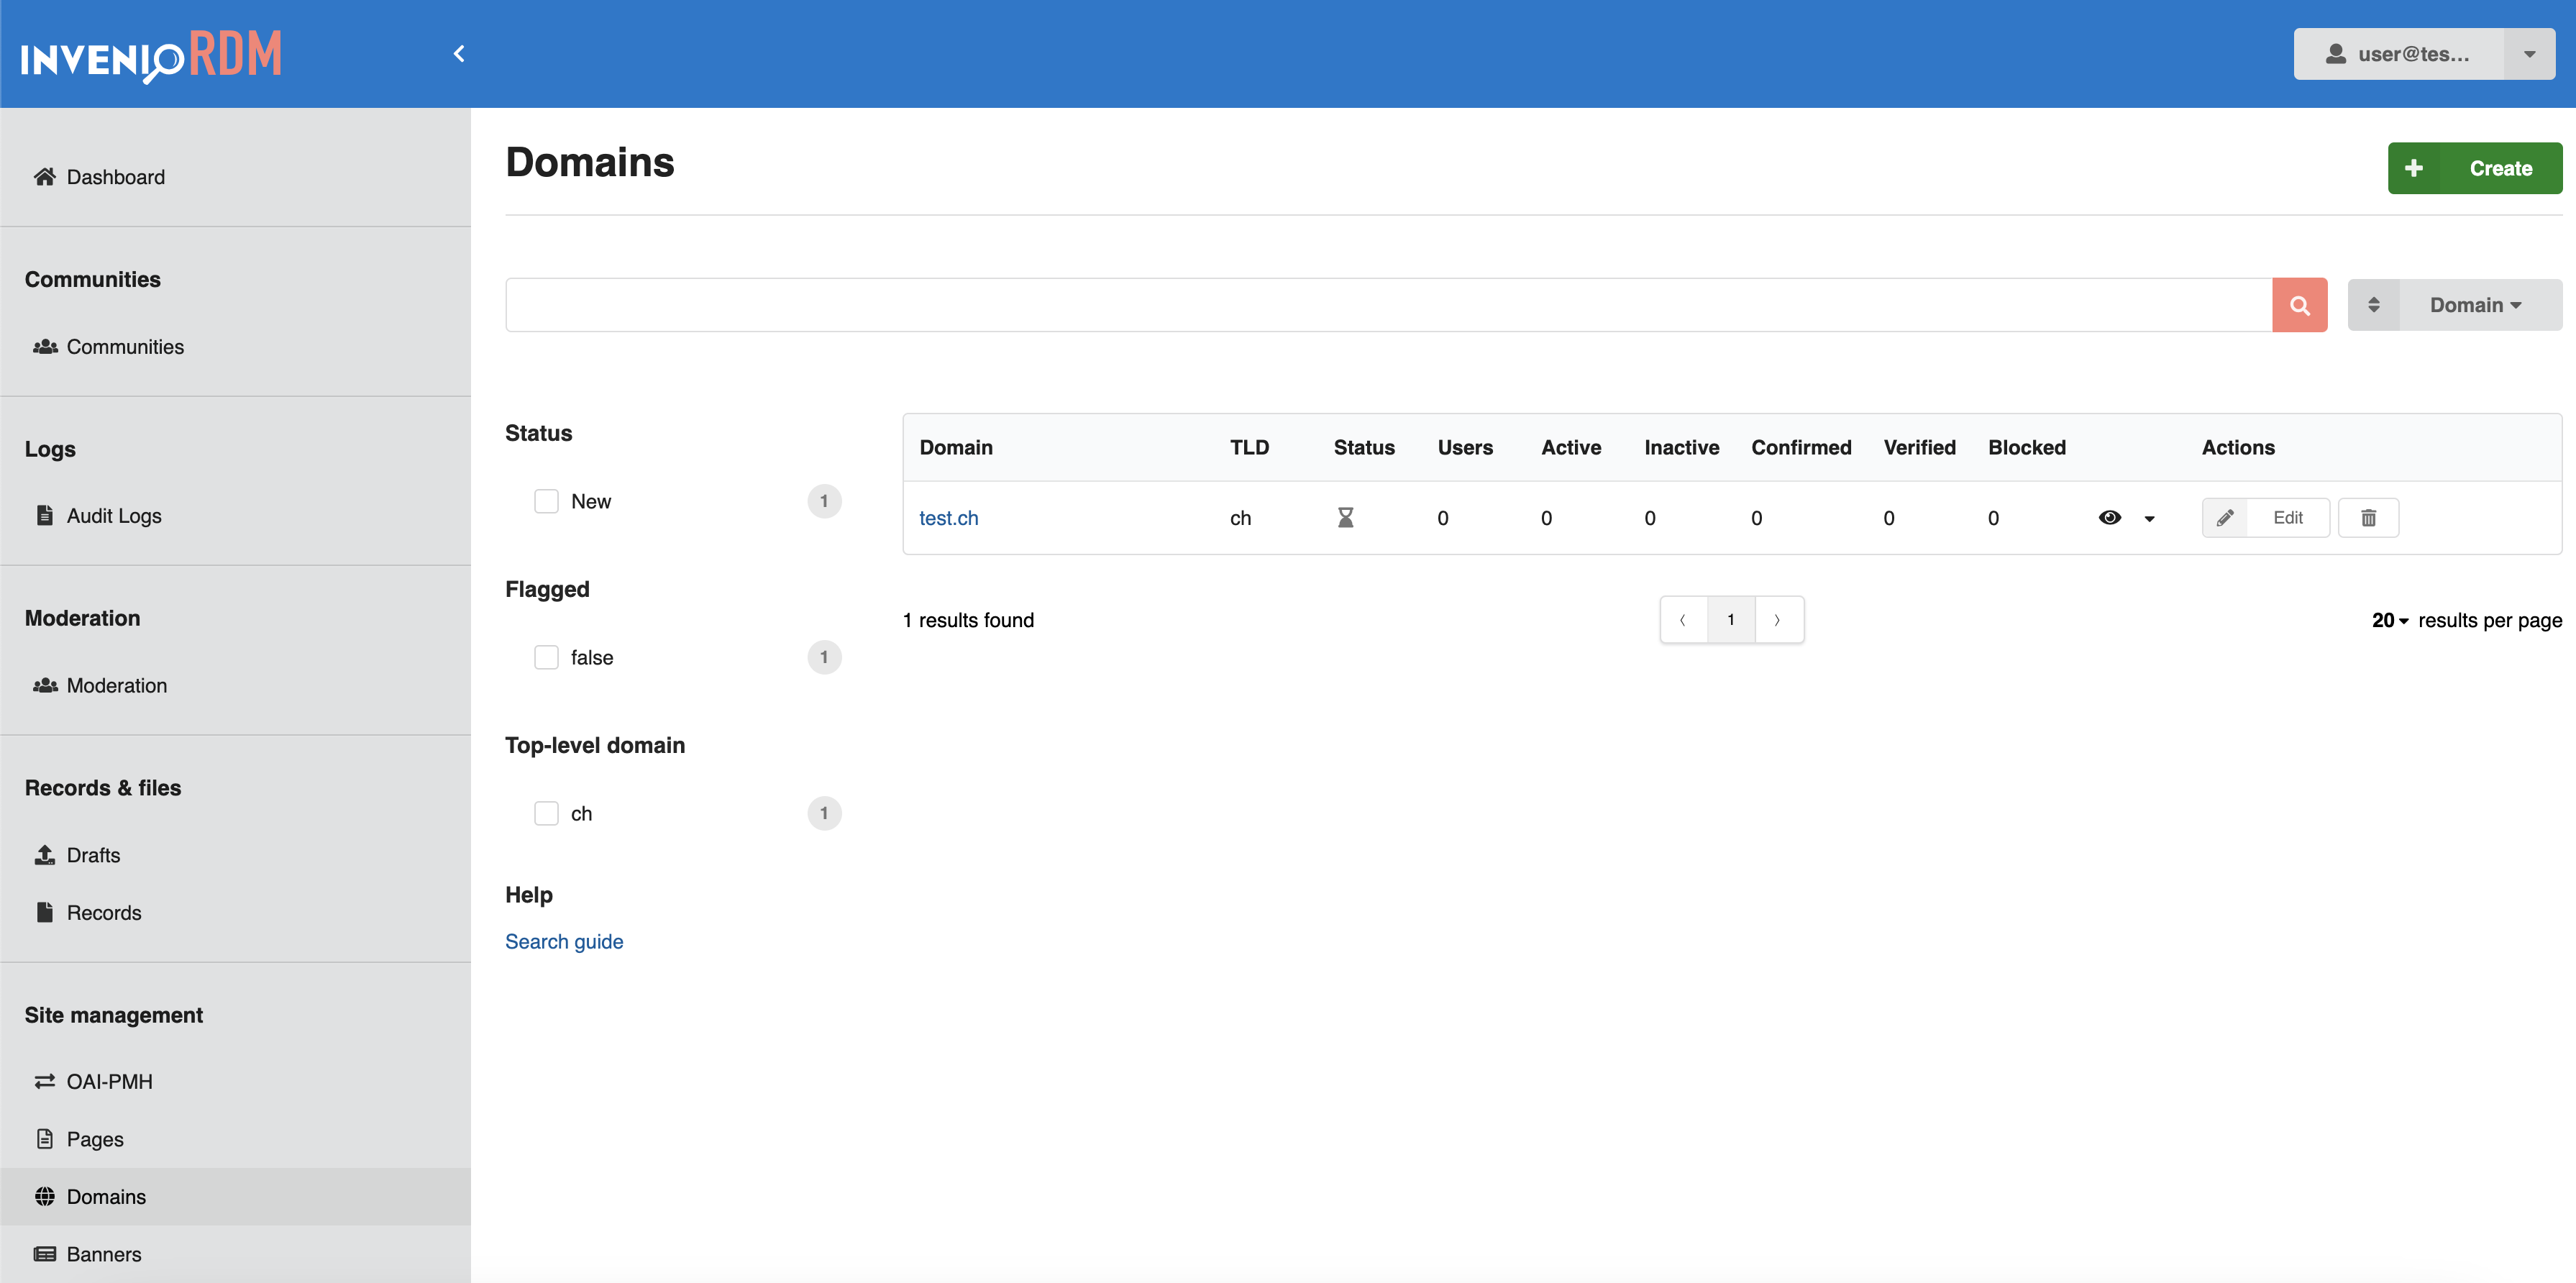The width and height of the screenshot is (2576, 1283).
Task: Click the Communities users icon
Action: [44, 347]
